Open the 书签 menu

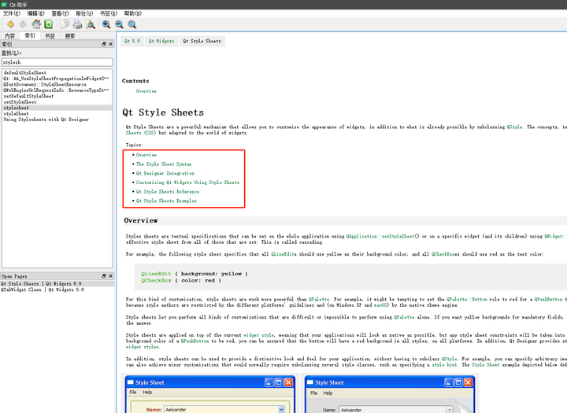pyautogui.click(x=109, y=13)
